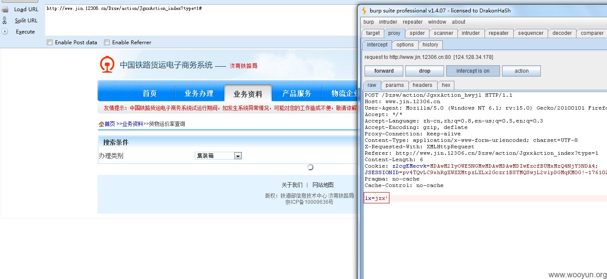The width and height of the screenshot is (607, 279).
Task: Open the 集装箱 dropdown
Action: 238,156
